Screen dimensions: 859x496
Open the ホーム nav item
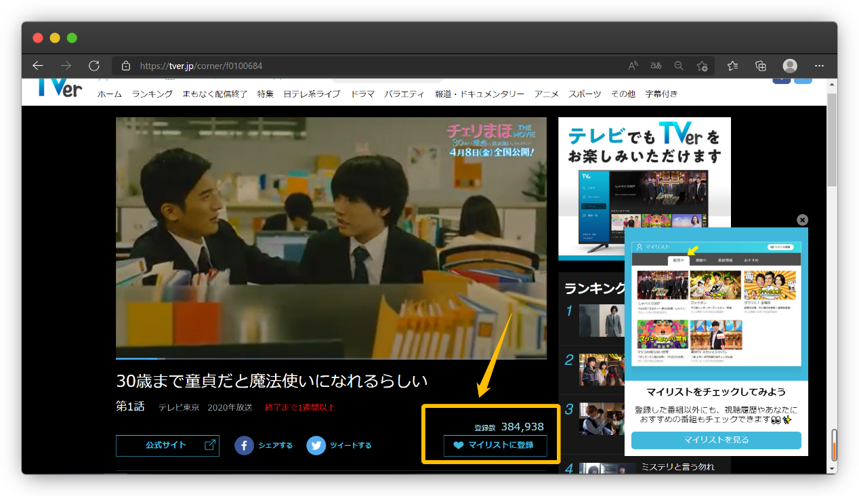[x=110, y=94]
